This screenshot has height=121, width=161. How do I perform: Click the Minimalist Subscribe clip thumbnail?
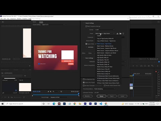point(25,87)
